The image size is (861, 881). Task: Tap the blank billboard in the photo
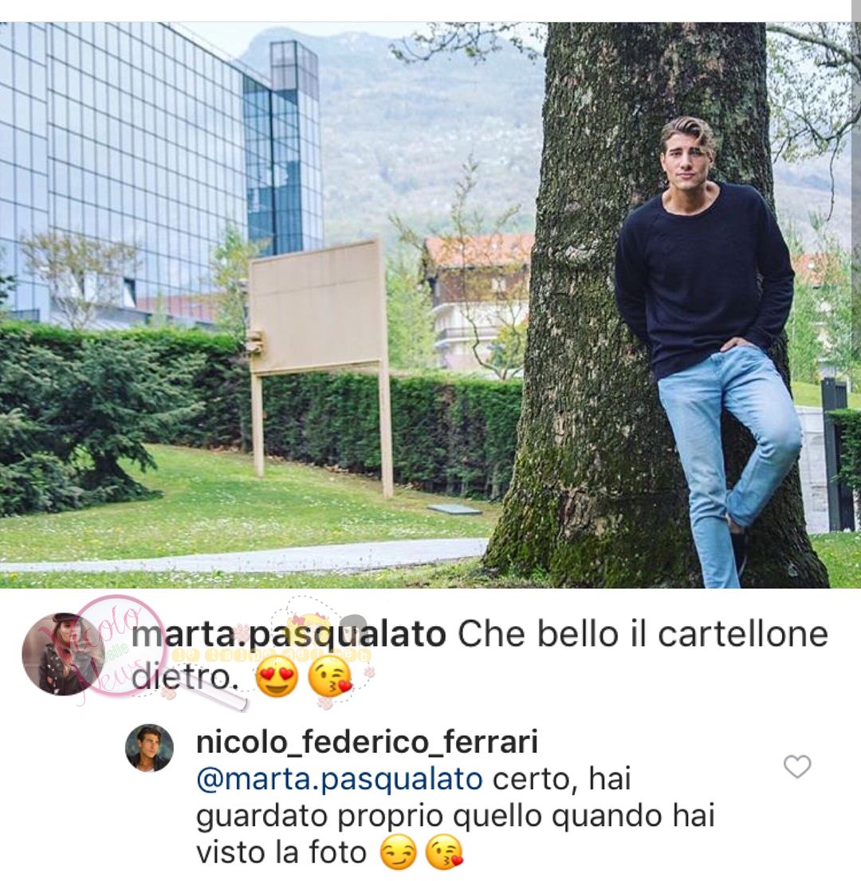(x=318, y=306)
